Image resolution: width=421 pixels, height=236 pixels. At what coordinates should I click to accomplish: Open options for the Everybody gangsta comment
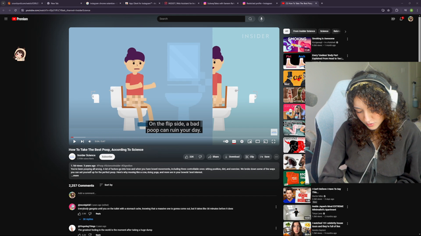(x=276, y=207)
